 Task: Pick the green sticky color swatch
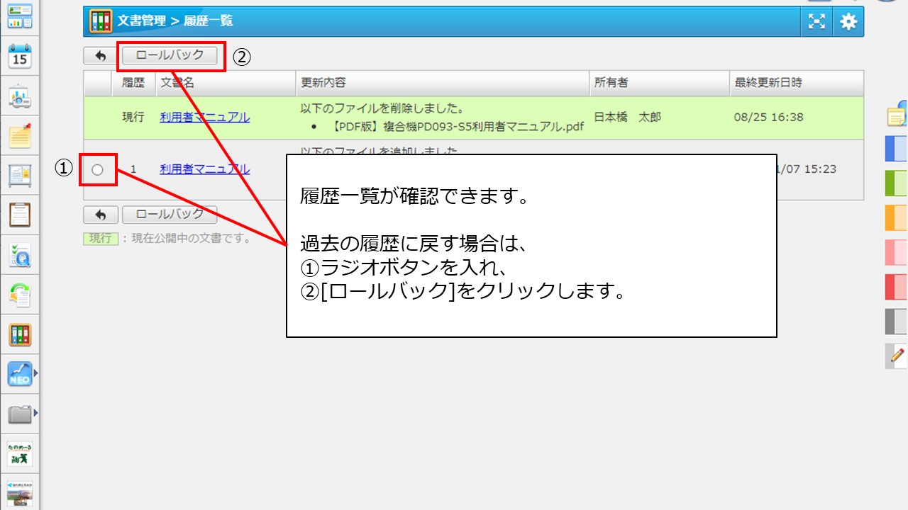(x=896, y=183)
